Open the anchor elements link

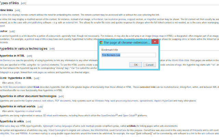point(43,65)
